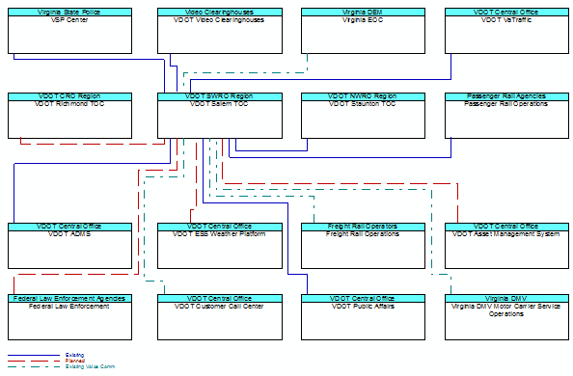Image resolution: width=573 pixels, height=376 pixels.
Task: Click the solid blue legend line sample
Action: [34, 355]
